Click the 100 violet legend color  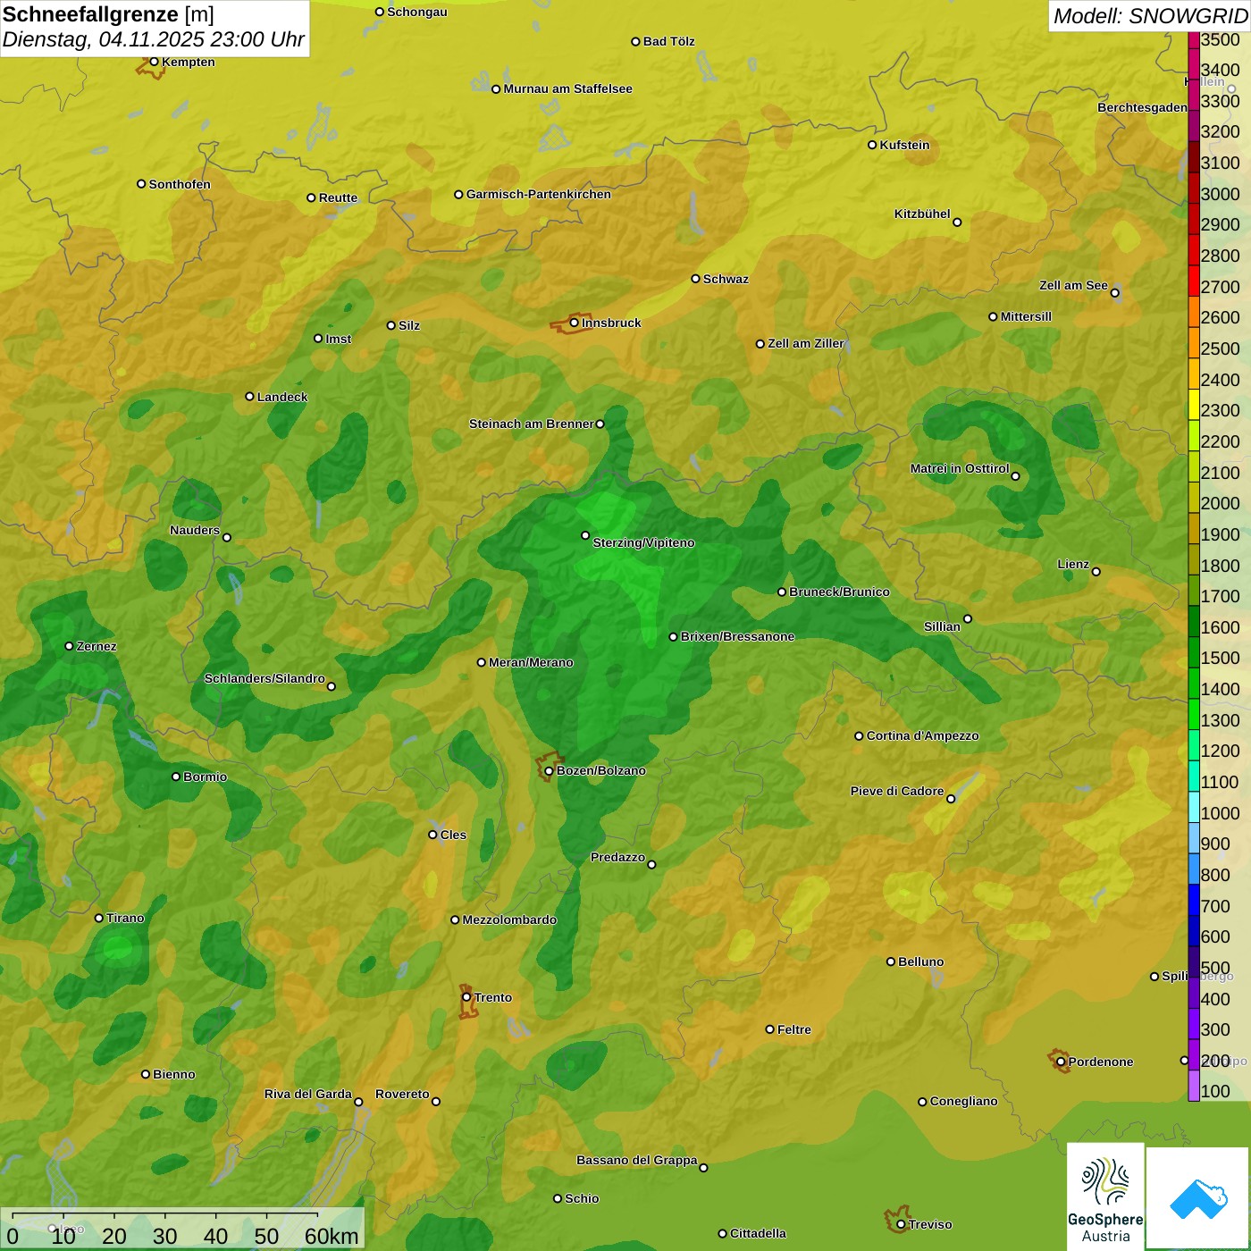[1194, 1086]
